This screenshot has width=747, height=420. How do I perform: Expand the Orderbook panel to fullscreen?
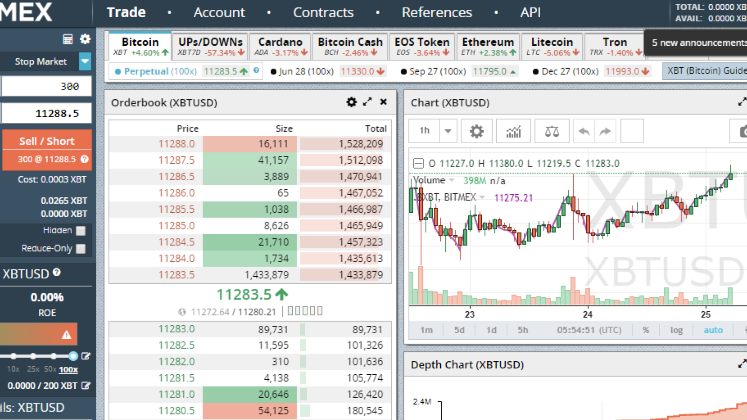point(367,101)
